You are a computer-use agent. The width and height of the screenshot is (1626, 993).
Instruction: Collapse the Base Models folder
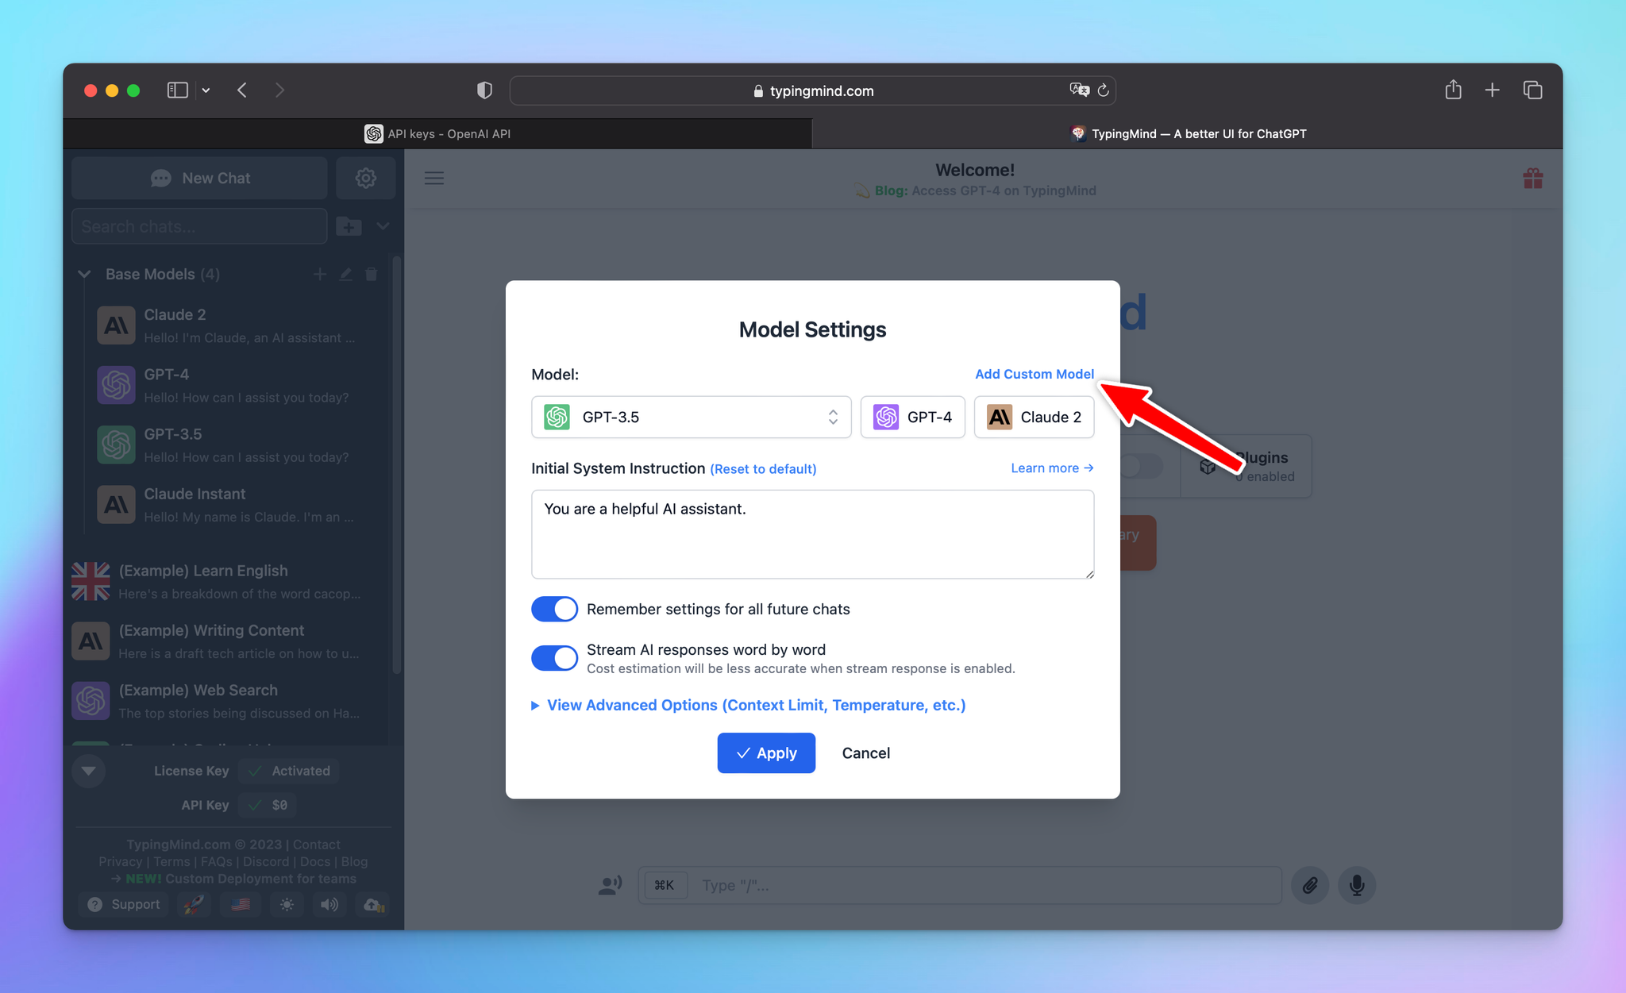pos(84,275)
